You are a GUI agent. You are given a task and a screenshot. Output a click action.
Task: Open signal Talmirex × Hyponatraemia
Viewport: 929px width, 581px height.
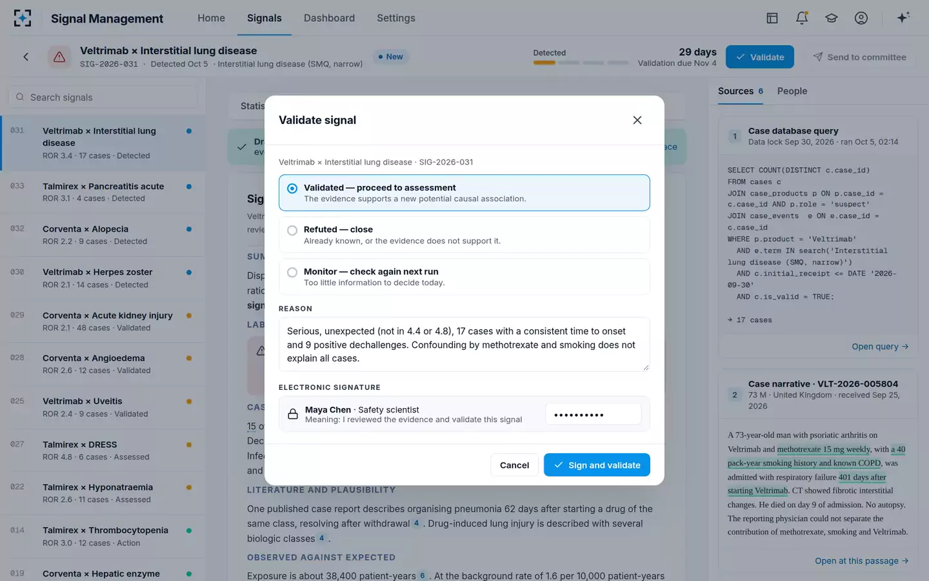(103, 493)
